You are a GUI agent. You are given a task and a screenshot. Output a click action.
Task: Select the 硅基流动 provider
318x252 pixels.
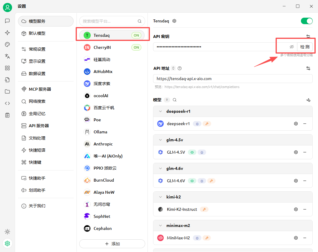[x=112, y=59]
